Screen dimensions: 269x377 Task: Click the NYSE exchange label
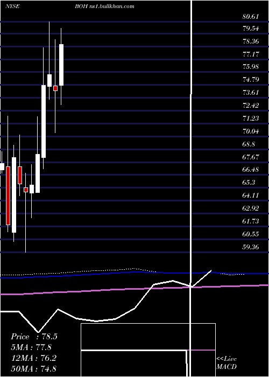point(12,6)
